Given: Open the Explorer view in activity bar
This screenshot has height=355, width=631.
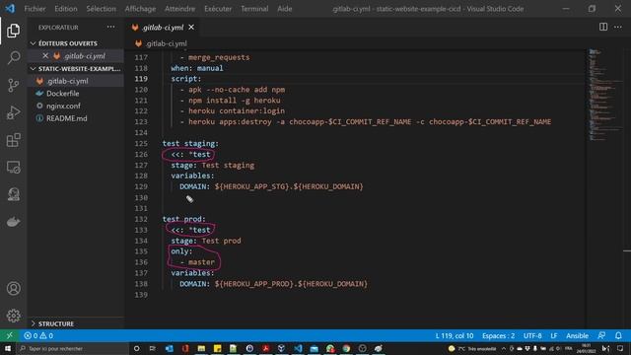Looking at the screenshot, I should click(x=13, y=31).
